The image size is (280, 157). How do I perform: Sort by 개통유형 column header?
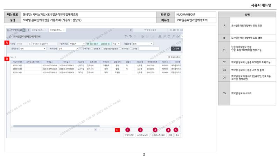140,62
